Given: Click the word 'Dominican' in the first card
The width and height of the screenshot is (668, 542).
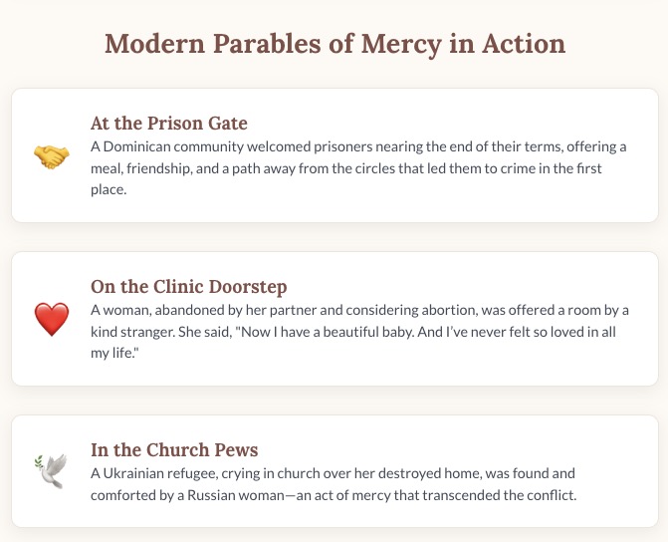Looking at the screenshot, I should (x=136, y=146).
